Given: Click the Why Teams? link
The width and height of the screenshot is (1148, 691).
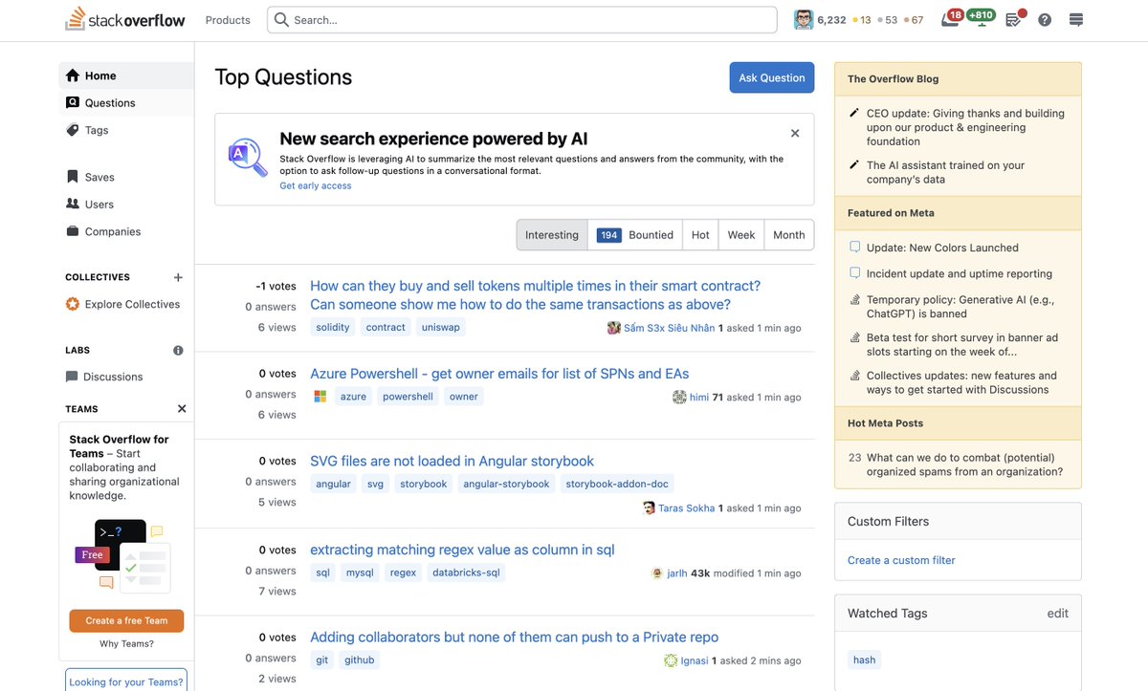Looking at the screenshot, I should [126, 644].
